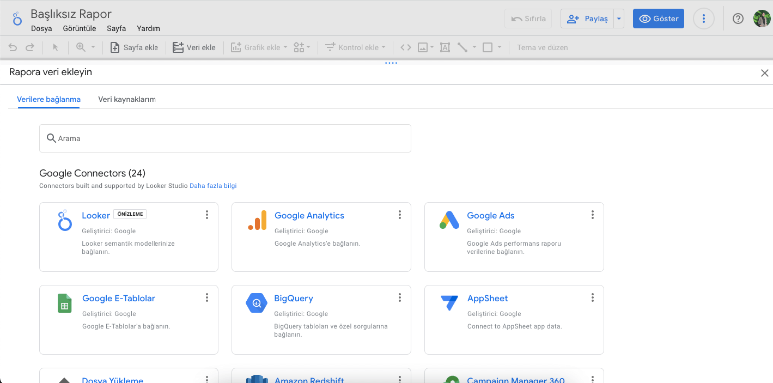The height and width of the screenshot is (383, 773).
Task: Open the Dosya menu
Action: [41, 29]
